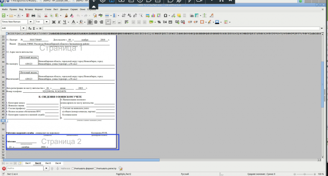This screenshot has height=176, width=328.
Task: Open the Вставка menu
Action: coord(29,9)
